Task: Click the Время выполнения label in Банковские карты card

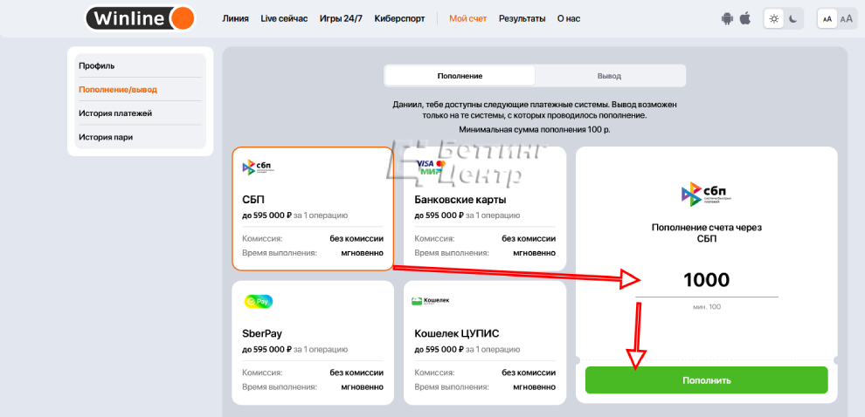Action: point(451,253)
